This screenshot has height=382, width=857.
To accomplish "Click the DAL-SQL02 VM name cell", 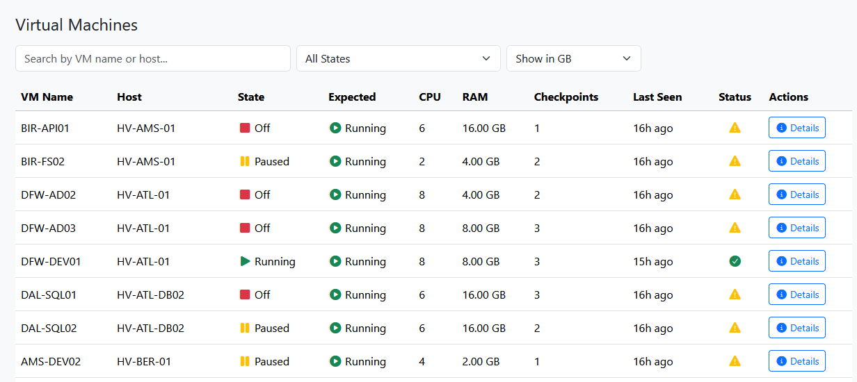I will point(49,328).
